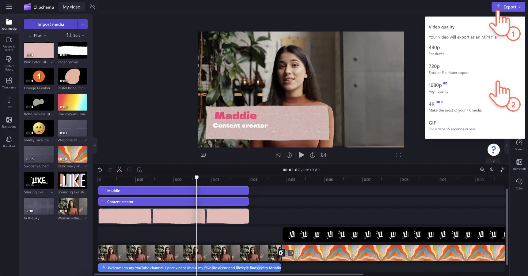The height and width of the screenshot is (276, 528).
Task: Click the Import media button
Action: [51, 24]
